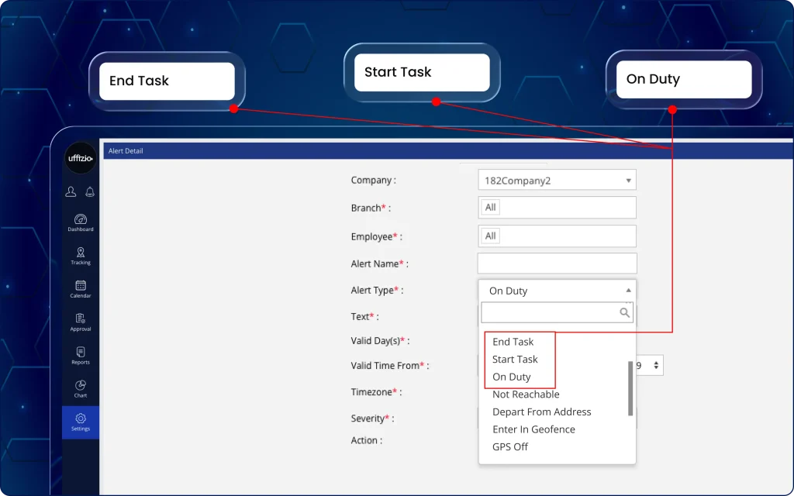Open the Company dropdown 182Company2
Image resolution: width=794 pixels, height=496 pixels.
pos(557,180)
